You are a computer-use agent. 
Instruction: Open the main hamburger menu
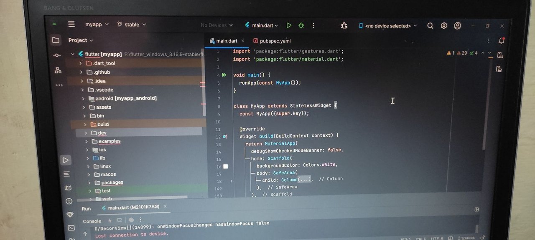(x=71, y=24)
